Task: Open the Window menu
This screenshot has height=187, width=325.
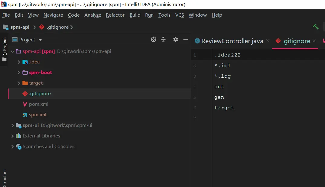Action: tap(197, 15)
